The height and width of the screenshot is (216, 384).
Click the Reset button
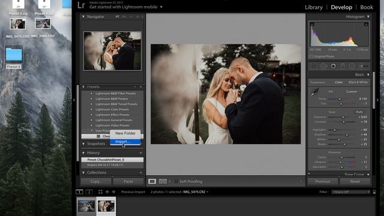click(x=355, y=181)
